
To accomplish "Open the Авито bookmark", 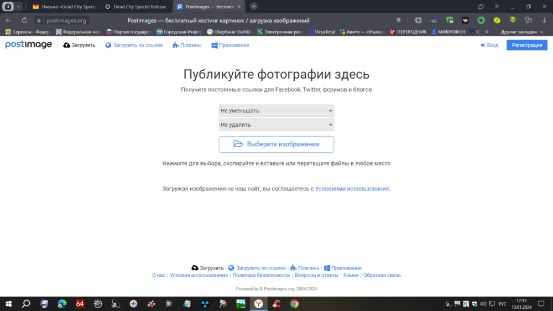I will [x=362, y=32].
